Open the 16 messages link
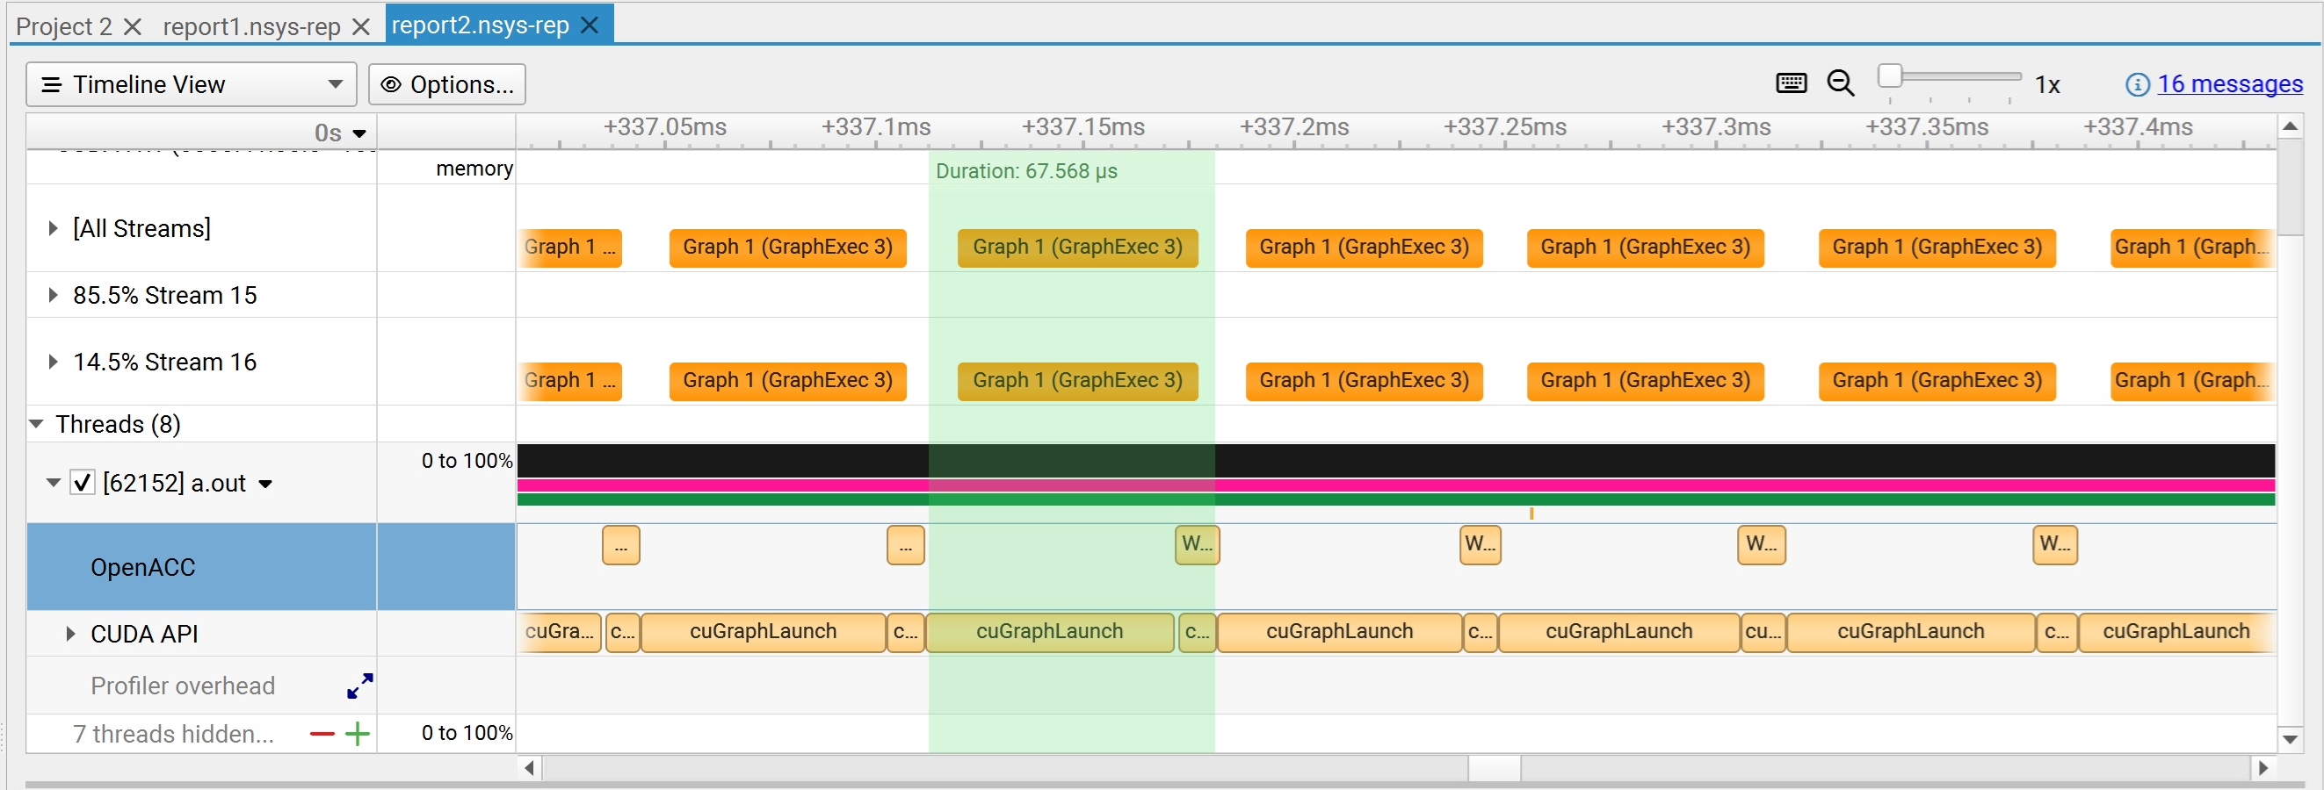The width and height of the screenshot is (2324, 790). coord(2230,83)
